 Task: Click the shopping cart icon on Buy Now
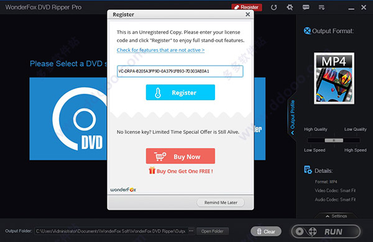[x=160, y=156]
